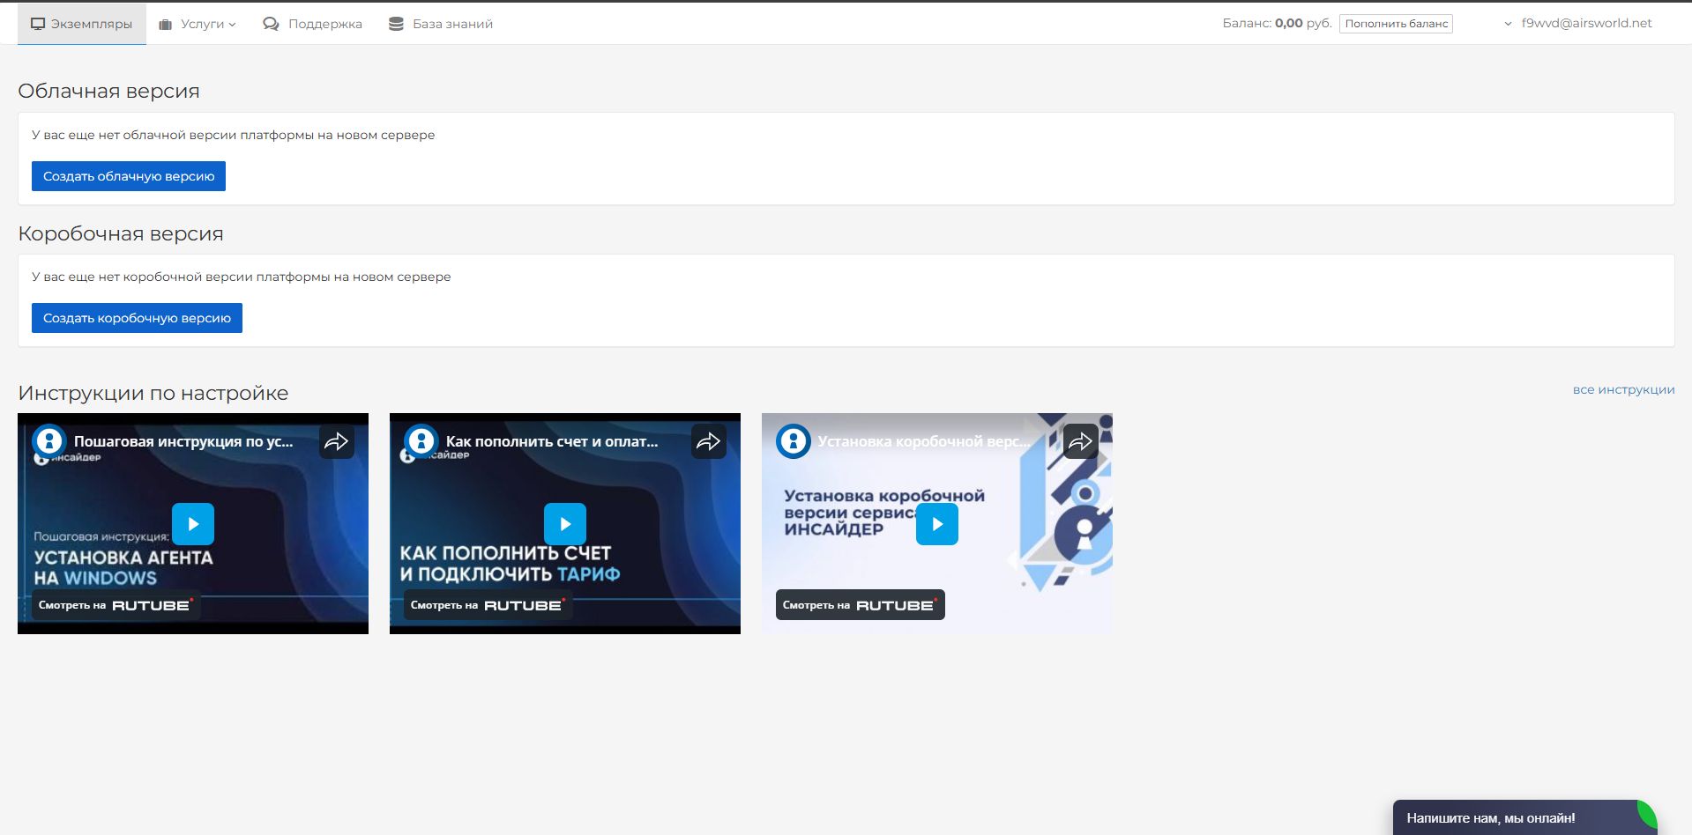Open the Услуги dropdown menu
The width and height of the screenshot is (1692, 835).
tap(198, 24)
